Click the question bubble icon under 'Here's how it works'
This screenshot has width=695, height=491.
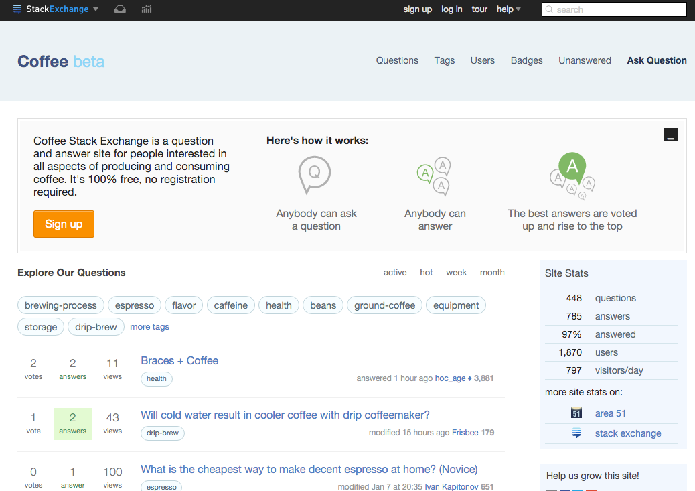pyautogui.click(x=315, y=174)
